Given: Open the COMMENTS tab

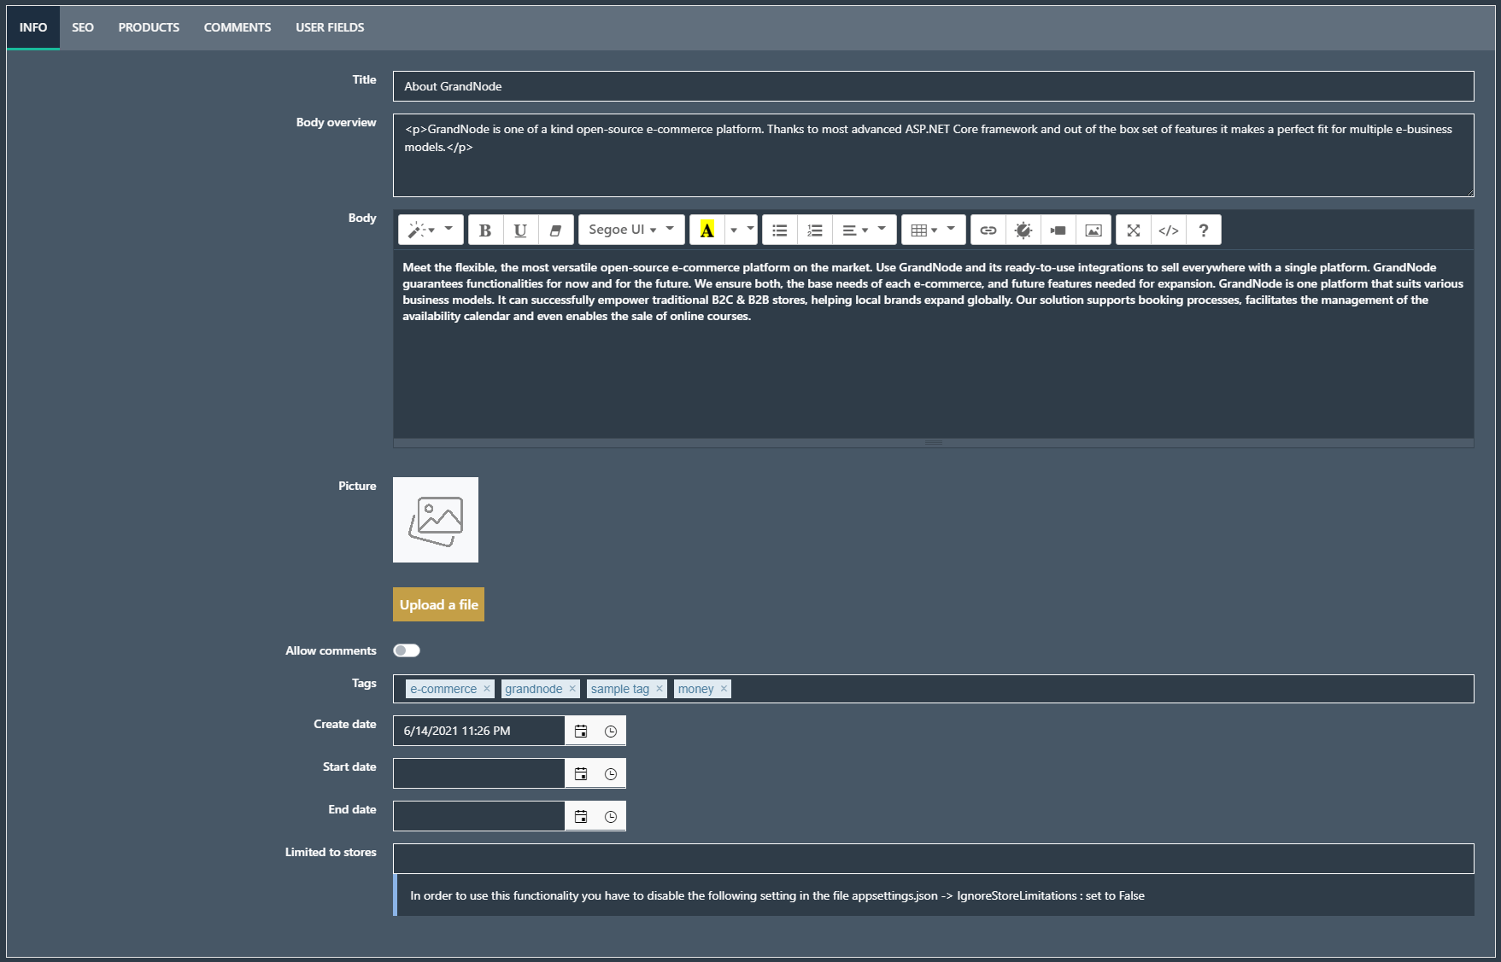Looking at the screenshot, I should pos(237,27).
